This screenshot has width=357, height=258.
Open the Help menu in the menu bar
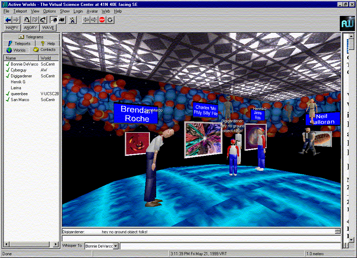[x=118, y=11]
